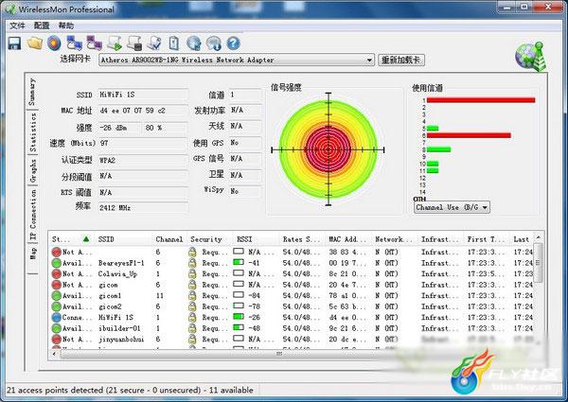This screenshot has width=568, height=402.
Task: Click the authentication field showing WPA2
Action: point(143,160)
